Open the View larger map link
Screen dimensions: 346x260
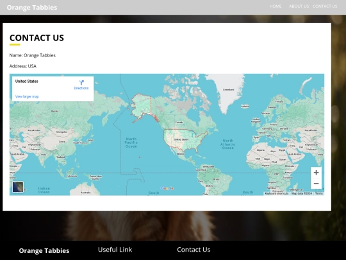pyautogui.click(x=27, y=96)
